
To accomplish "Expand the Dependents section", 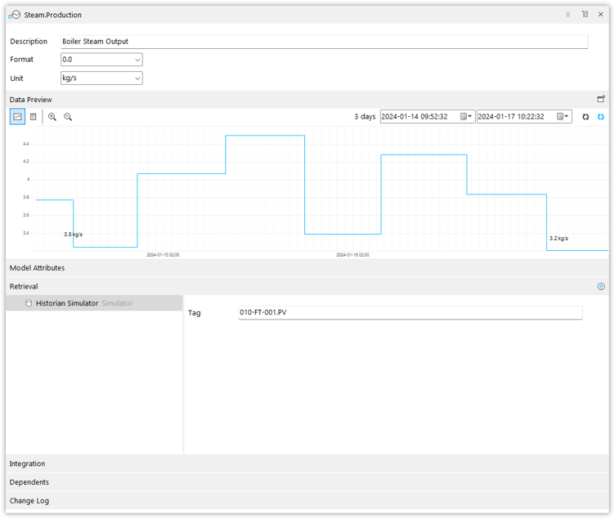I will coord(307,482).
